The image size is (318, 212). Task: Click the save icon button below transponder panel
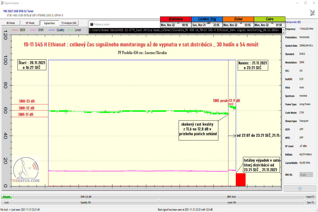point(300,188)
